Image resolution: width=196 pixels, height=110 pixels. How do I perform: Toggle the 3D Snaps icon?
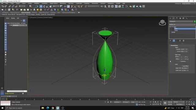(72, 6)
